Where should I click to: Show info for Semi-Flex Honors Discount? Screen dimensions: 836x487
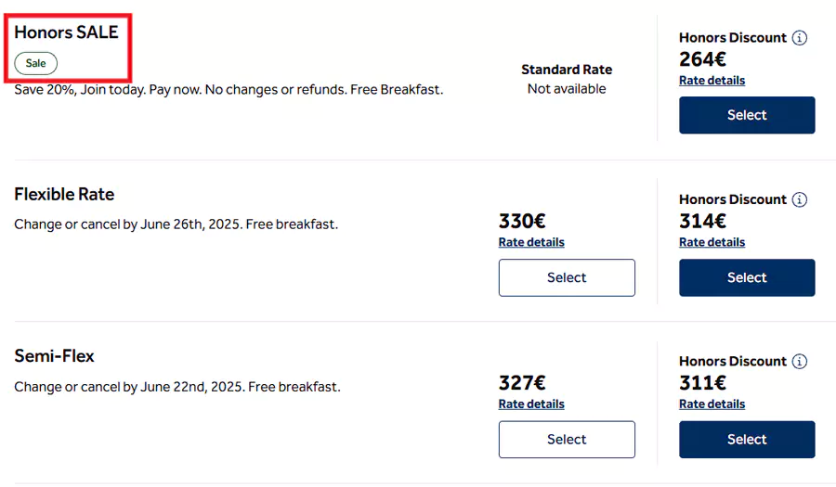(800, 362)
